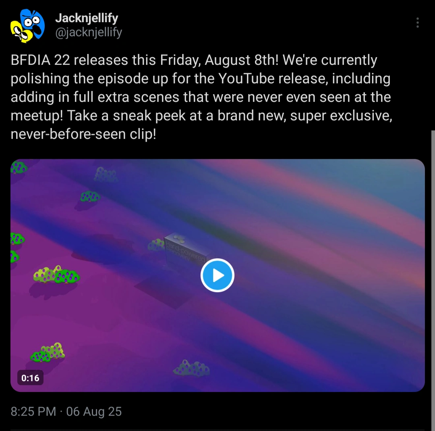Image resolution: width=435 pixels, height=431 pixels.
Task: Click the 8:25 PM timestamp
Action: tap(33, 412)
